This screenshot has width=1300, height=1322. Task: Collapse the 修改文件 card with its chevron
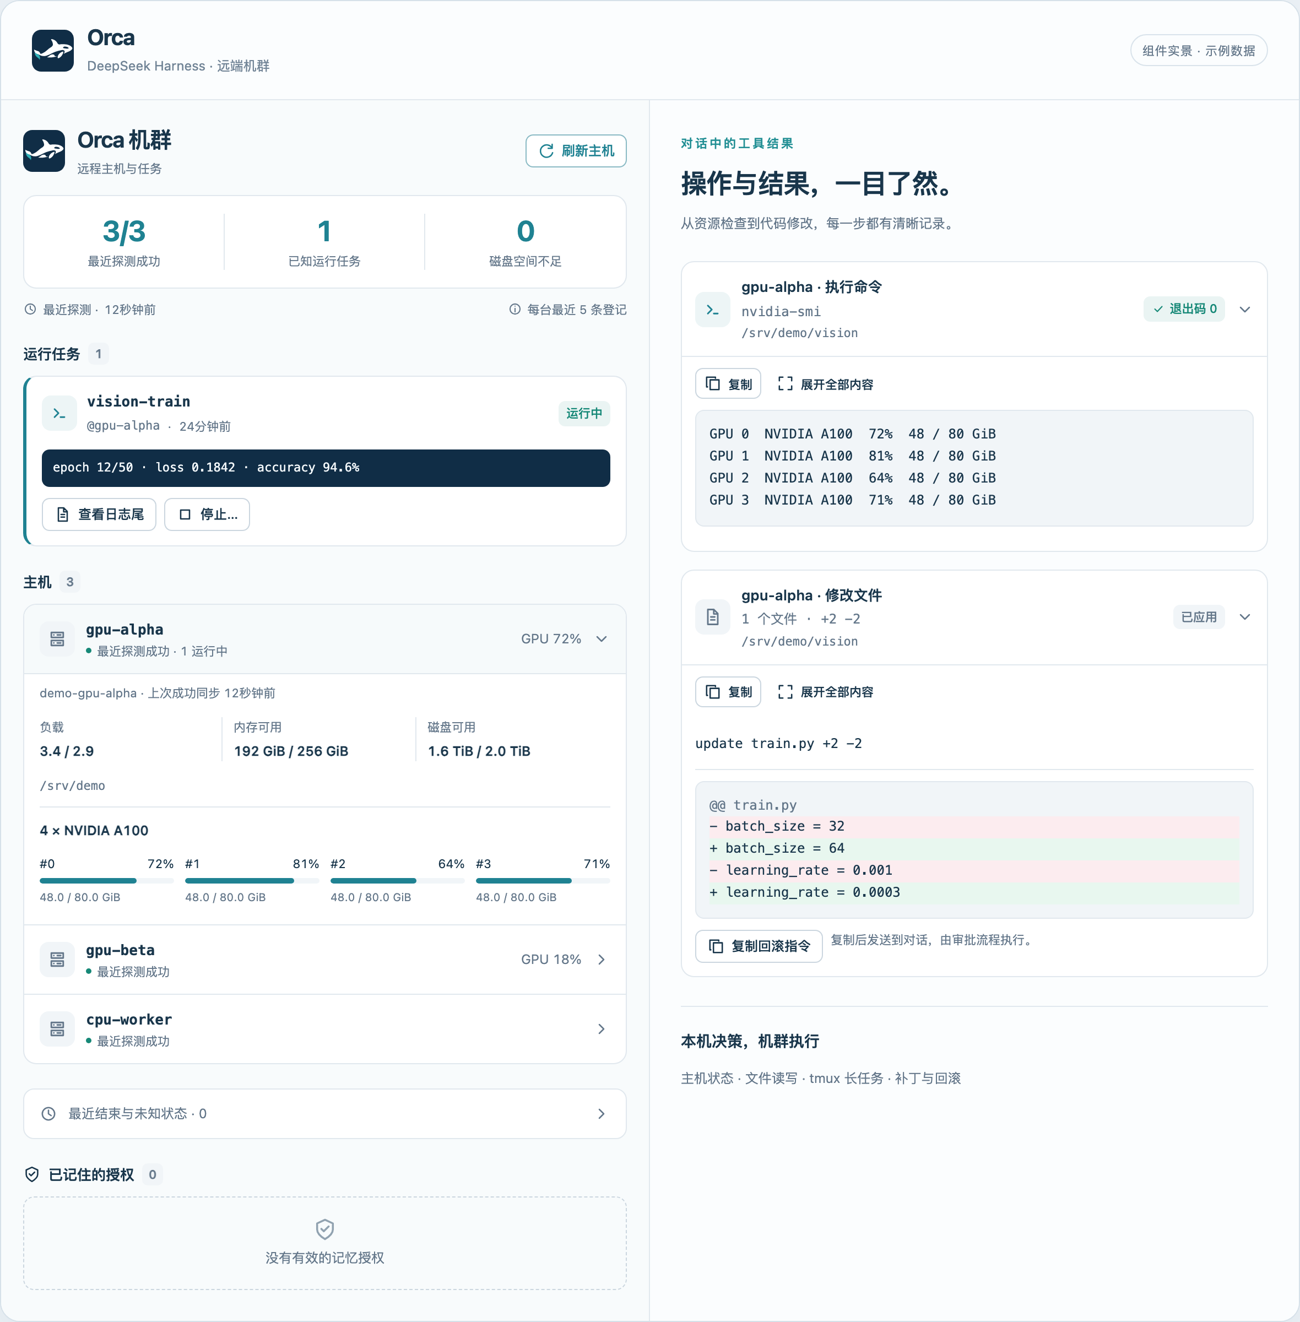(1245, 617)
